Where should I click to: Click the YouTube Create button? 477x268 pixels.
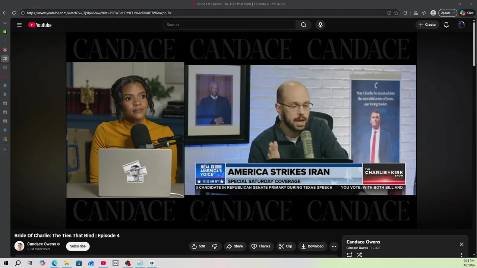tap(427, 25)
